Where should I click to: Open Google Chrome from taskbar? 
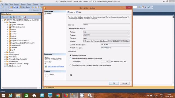58,96
